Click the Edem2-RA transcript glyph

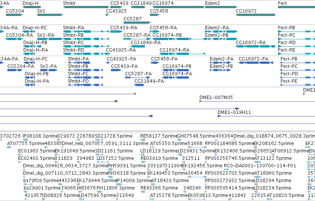click(221, 32)
